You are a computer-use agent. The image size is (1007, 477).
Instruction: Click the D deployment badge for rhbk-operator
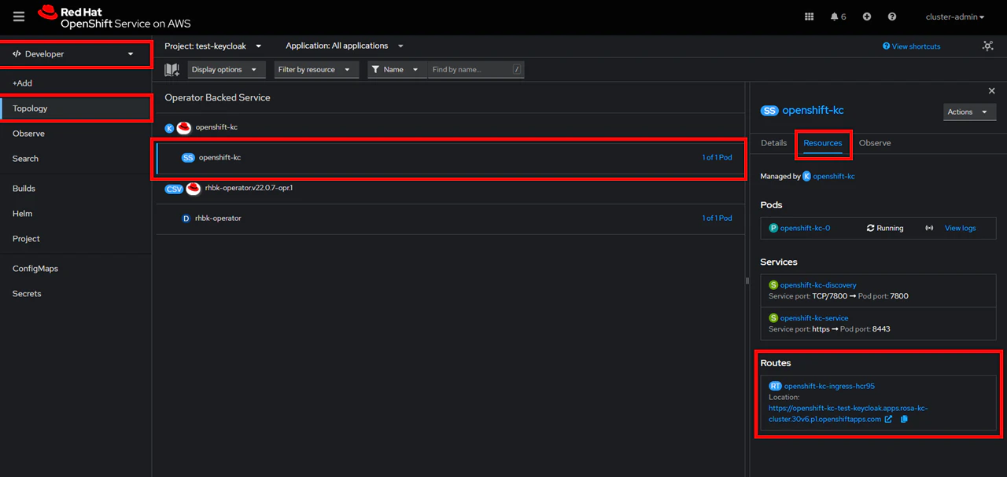186,218
